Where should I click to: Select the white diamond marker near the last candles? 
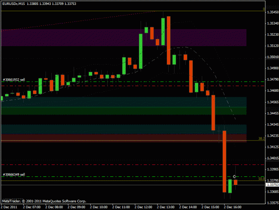(234, 176)
